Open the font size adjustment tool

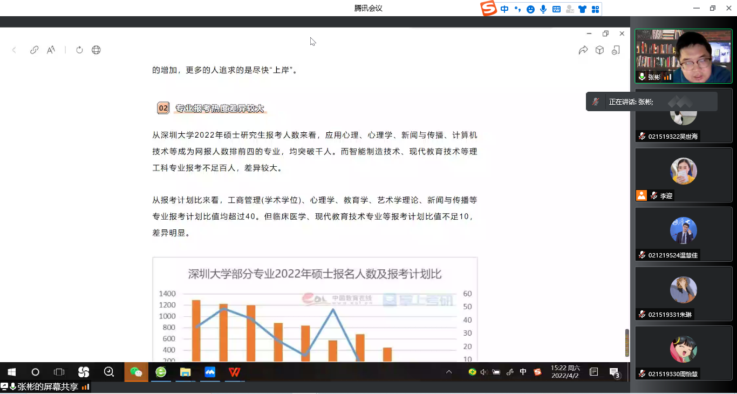[51, 50]
